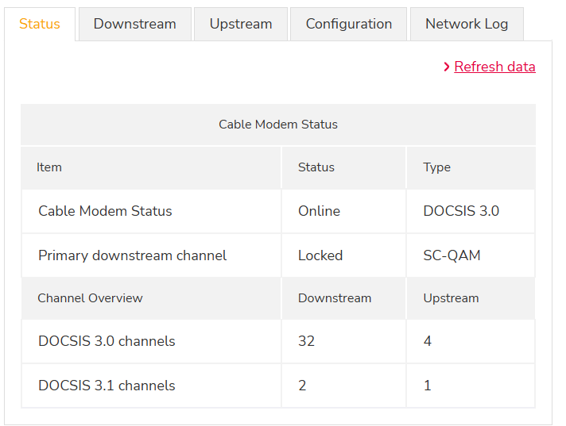Screen dimensions: 566x426
Task: Click the SC-QAM type cell
Action: (x=452, y=255)
